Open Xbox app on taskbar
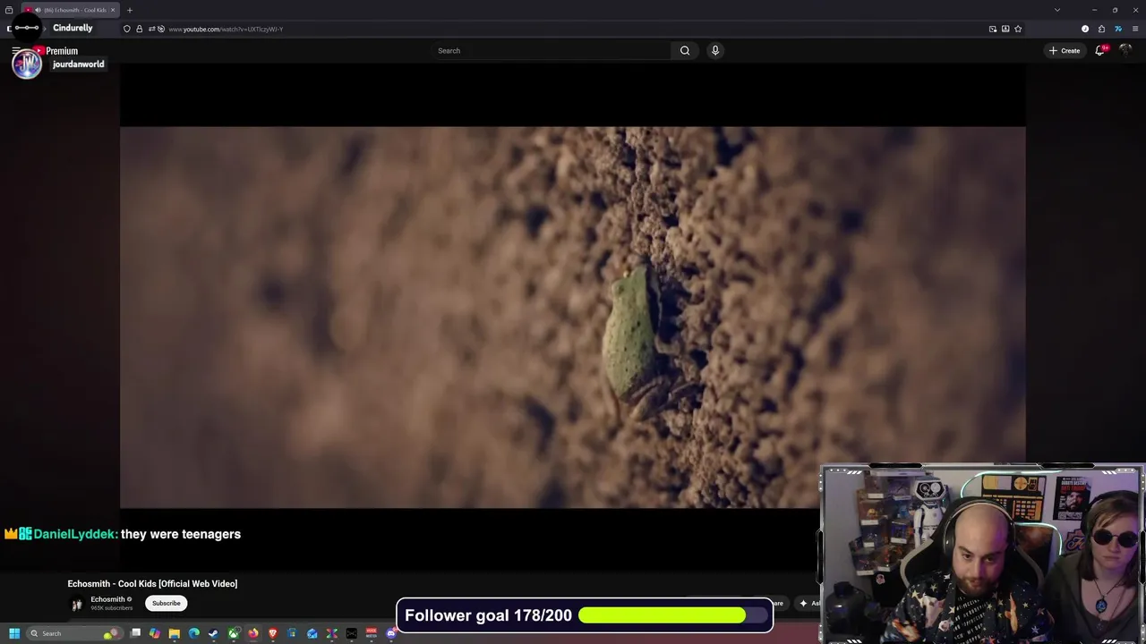This screenshot has width=1146, height=644. point(234,633)
